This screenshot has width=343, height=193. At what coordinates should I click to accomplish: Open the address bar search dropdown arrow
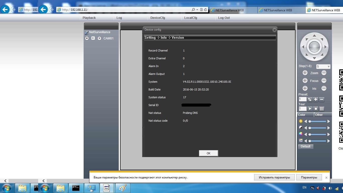coord(197,10)
